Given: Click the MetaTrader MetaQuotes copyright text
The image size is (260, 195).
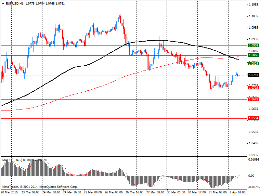Looking at the screenshot, I should point(40,187).
